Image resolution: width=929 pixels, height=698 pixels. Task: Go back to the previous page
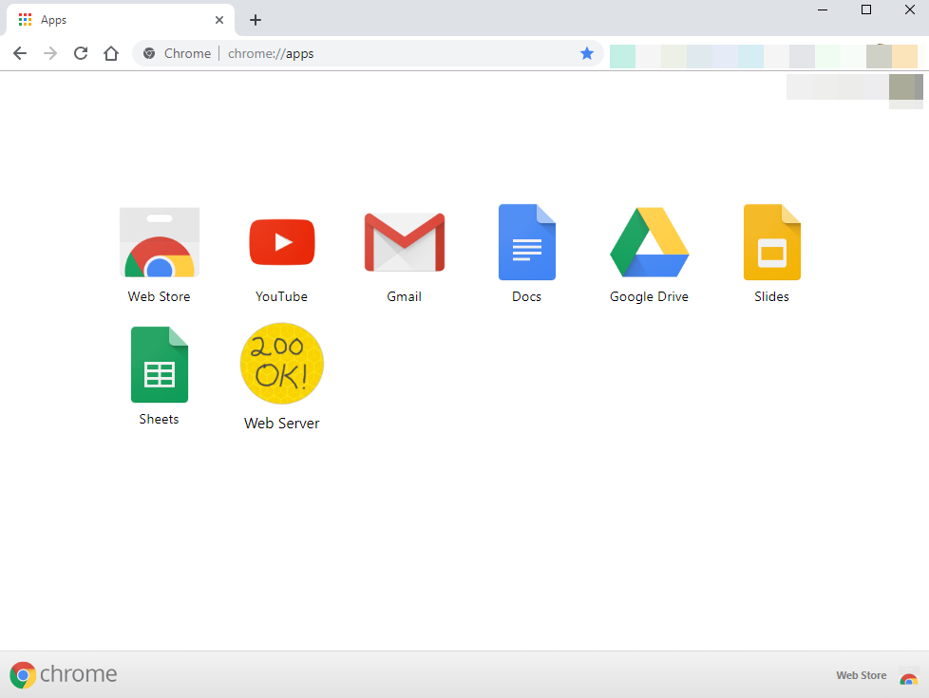click(20, 53)
